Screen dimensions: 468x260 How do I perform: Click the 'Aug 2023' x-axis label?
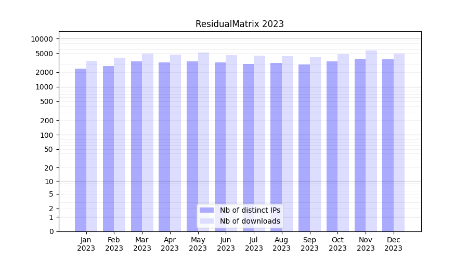click(x=281, y=244)
